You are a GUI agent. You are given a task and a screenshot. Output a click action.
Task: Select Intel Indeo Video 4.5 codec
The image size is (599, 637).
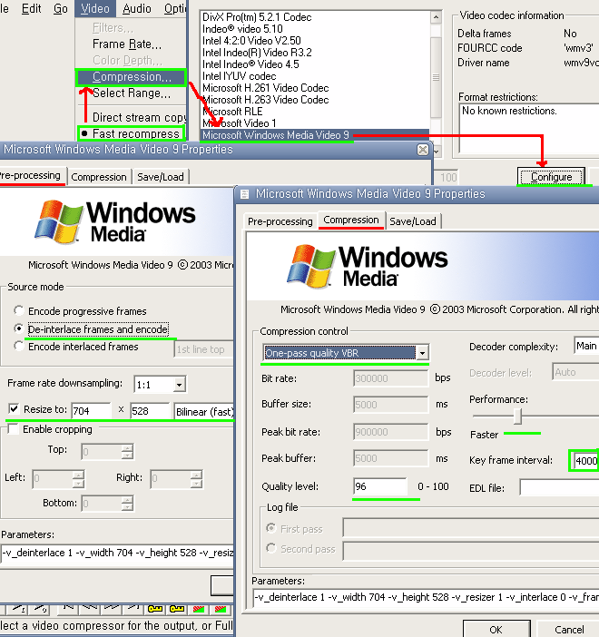250,64
